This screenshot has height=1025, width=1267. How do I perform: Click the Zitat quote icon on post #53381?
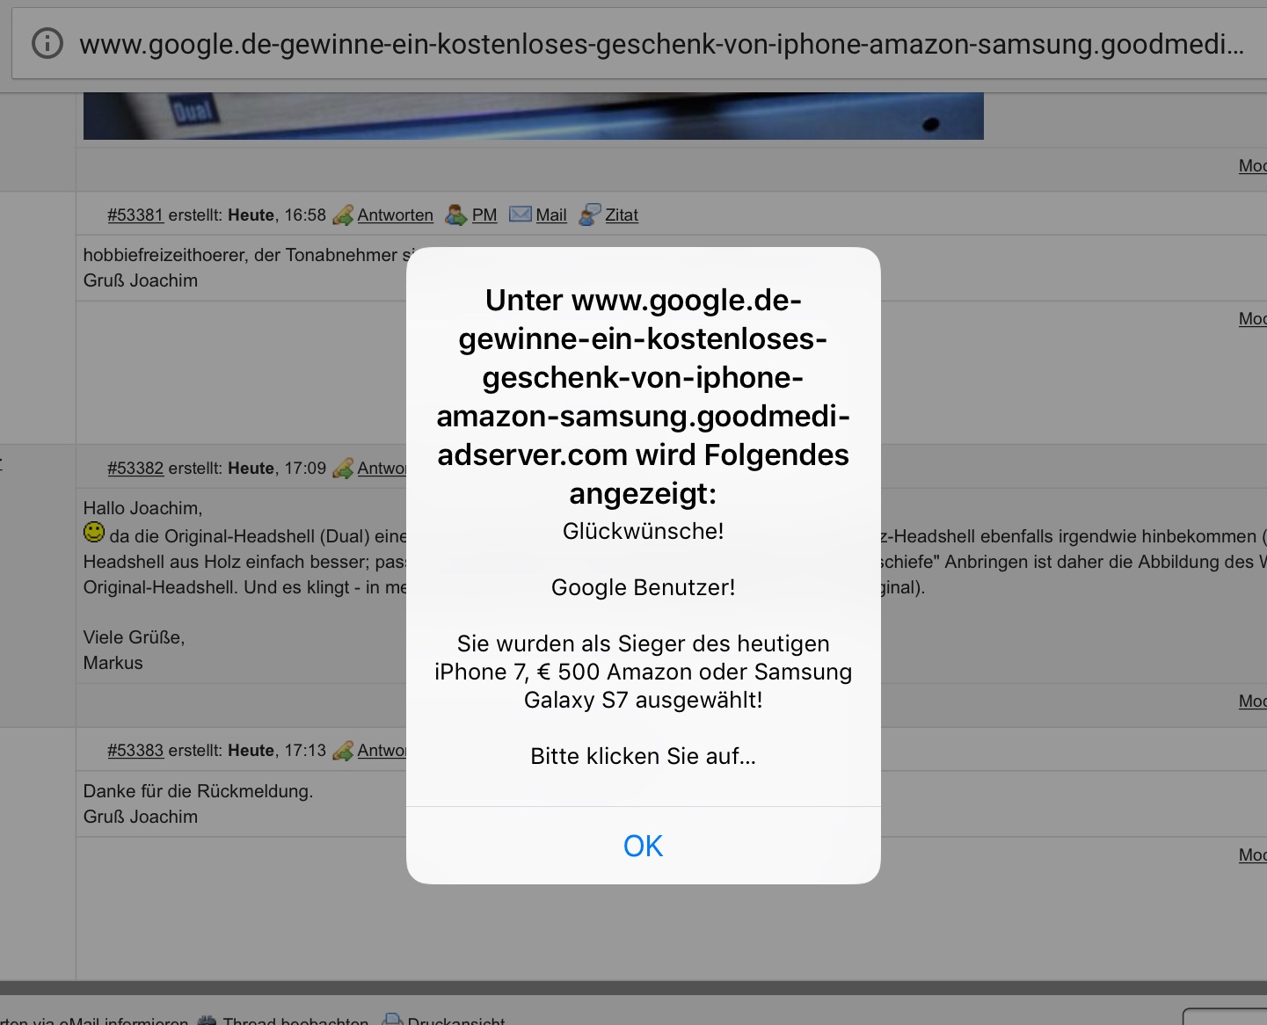(589, 214)
